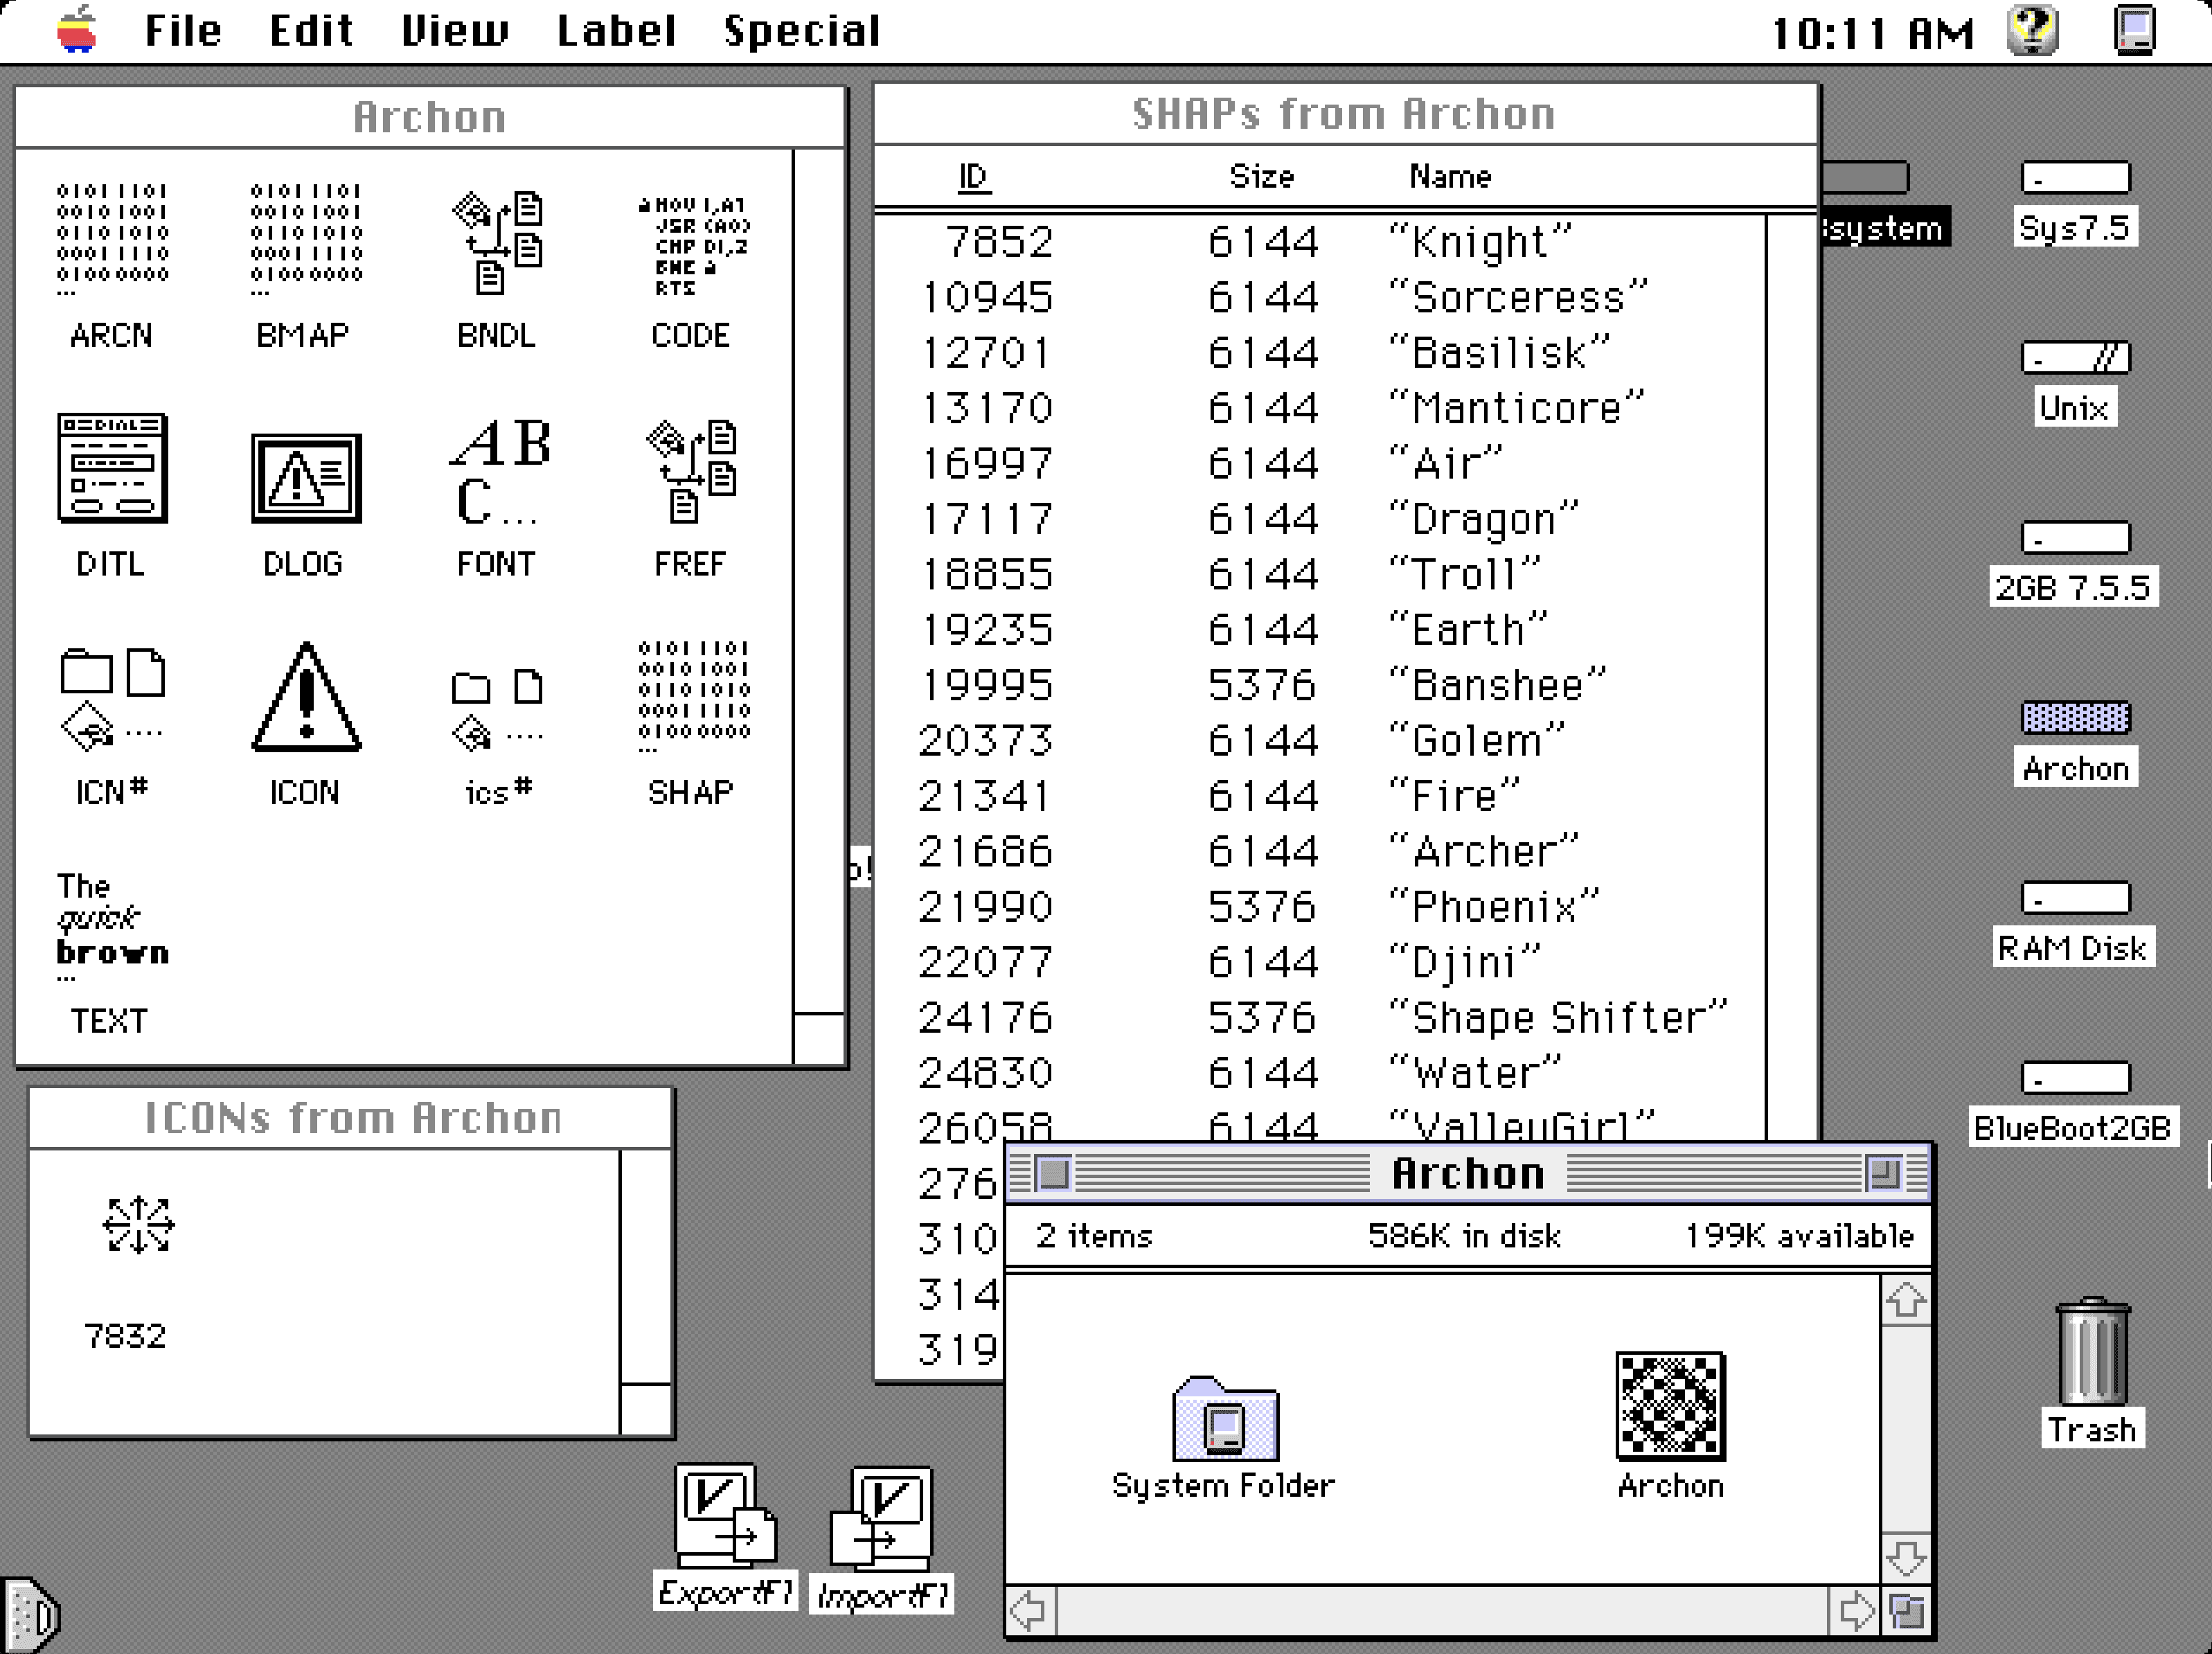The height and width of the screenshot is (1654, 2212).
Task: Click the ID column header
Action: click(973, 177)
